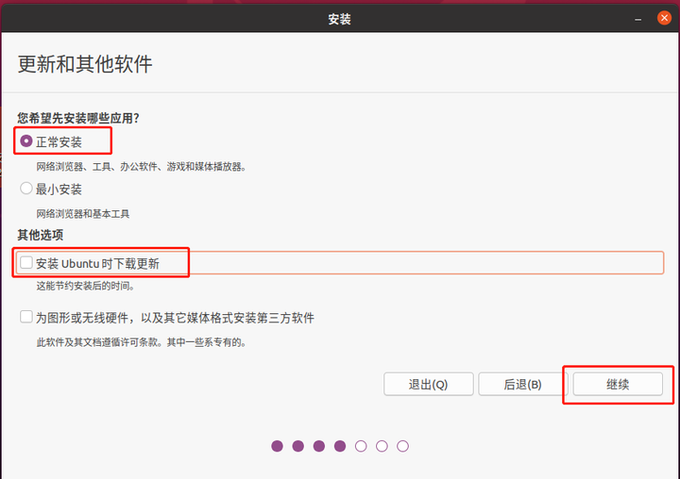Click the 这能节约安装后的时间 text

[x=85, y=286]
